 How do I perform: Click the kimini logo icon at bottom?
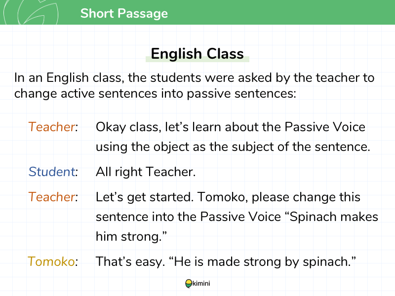tap(189, 284)
